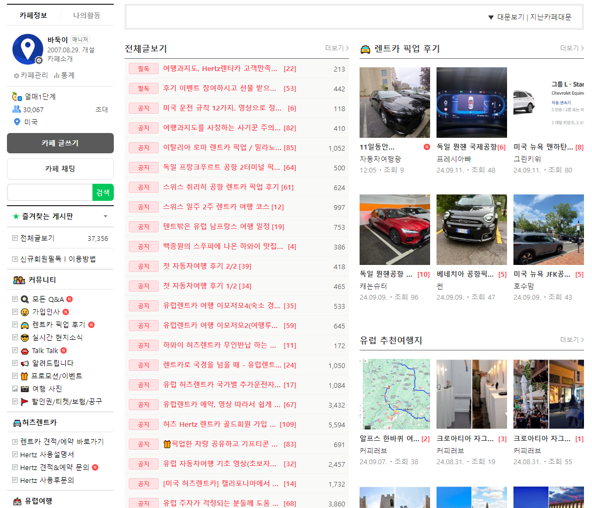
Task: Expand the 즐겨찾는 게시판 dropdown arrow
Action: pos(105,216)
